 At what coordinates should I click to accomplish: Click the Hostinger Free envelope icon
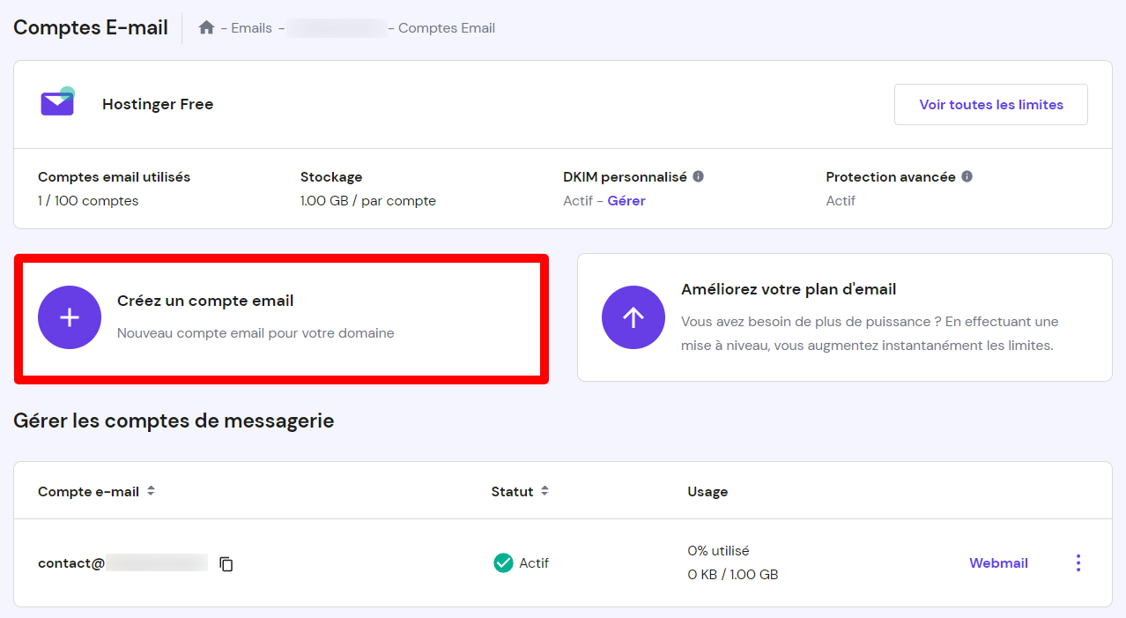(x=56, y=102)
